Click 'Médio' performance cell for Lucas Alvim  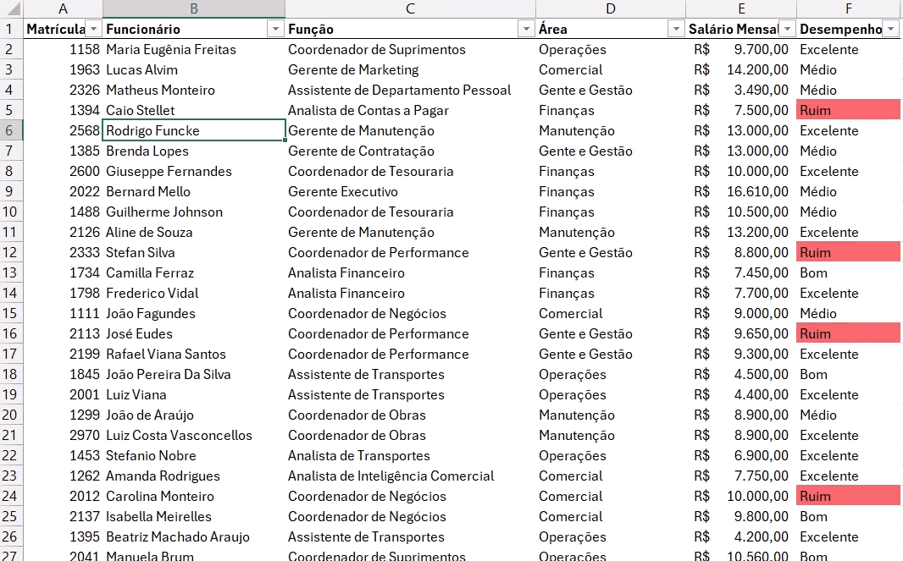click(848, 69)
